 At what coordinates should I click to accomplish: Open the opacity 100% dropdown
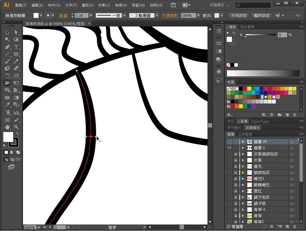pyautogui.click(x=198, y=16)
